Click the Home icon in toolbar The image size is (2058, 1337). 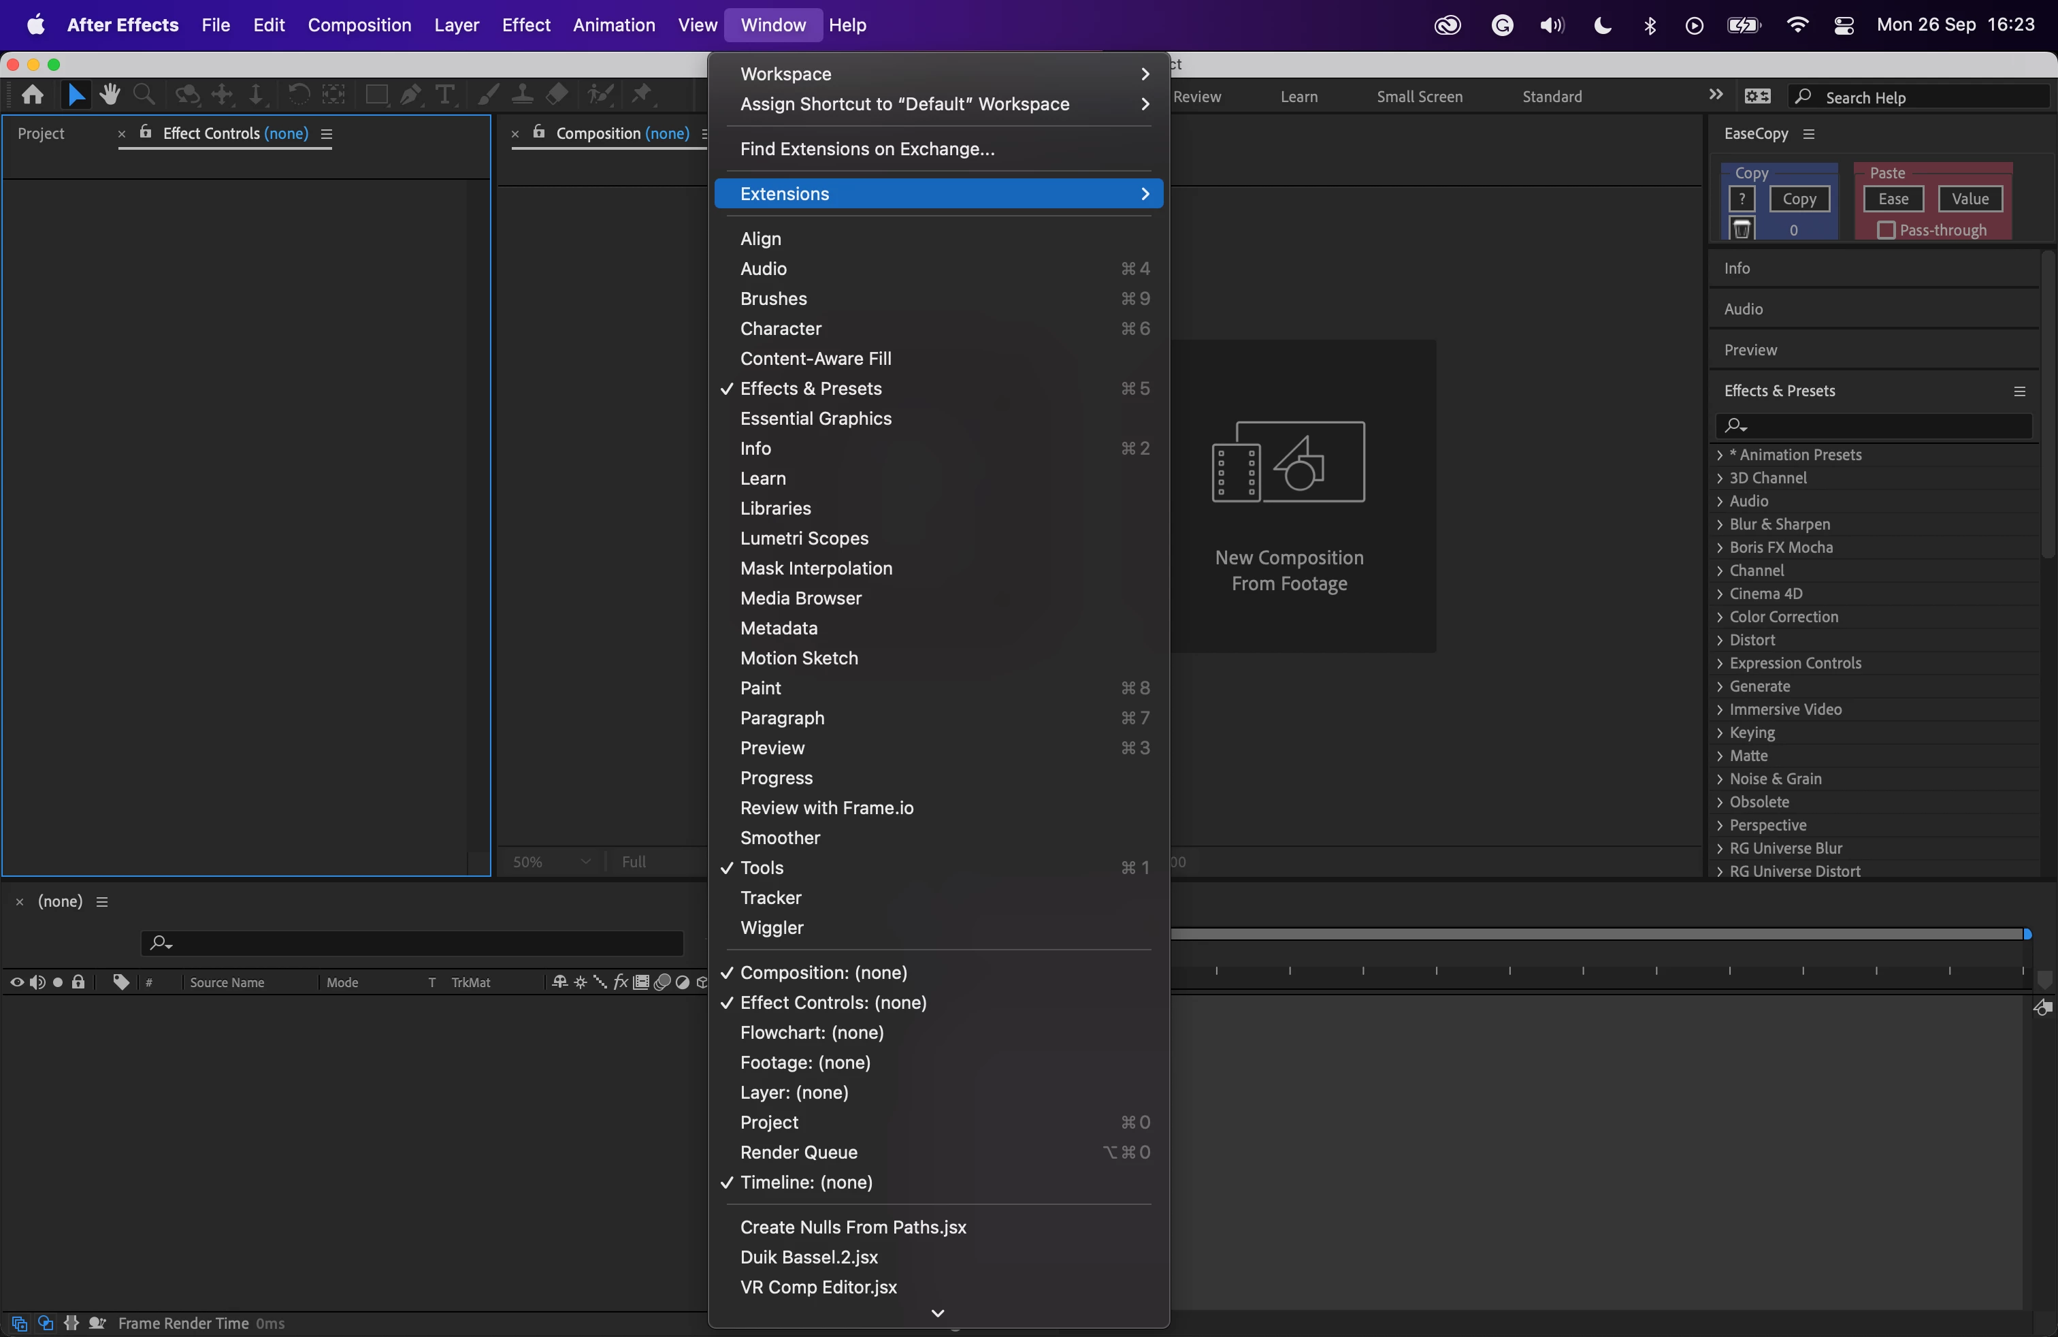tap(33, 95)
